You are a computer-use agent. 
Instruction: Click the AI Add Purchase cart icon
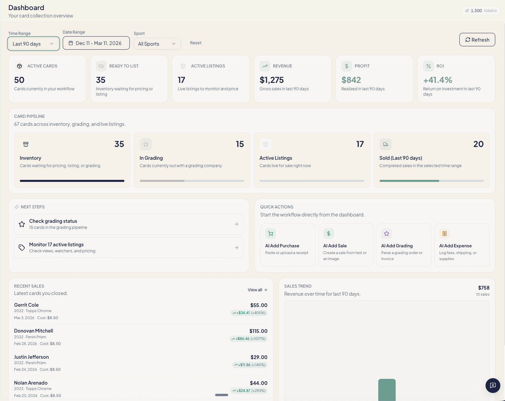click(270, 234)
